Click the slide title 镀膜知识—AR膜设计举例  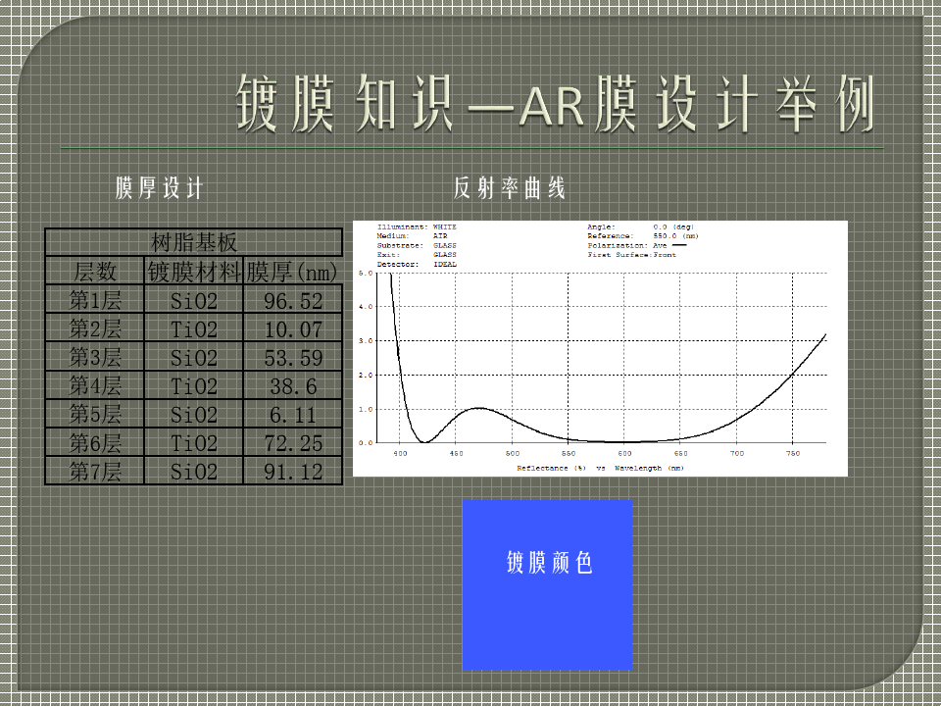pyautogui.click(x=555, y=103)
